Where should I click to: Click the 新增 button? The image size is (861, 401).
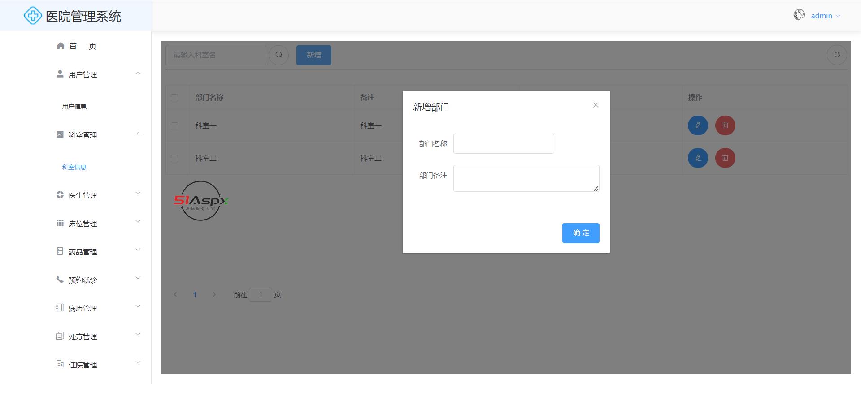point(313,55)
